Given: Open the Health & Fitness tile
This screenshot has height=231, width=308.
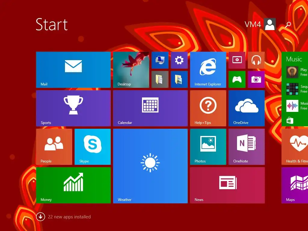Looking at the screenshot, I should click(x=295, y=147).
